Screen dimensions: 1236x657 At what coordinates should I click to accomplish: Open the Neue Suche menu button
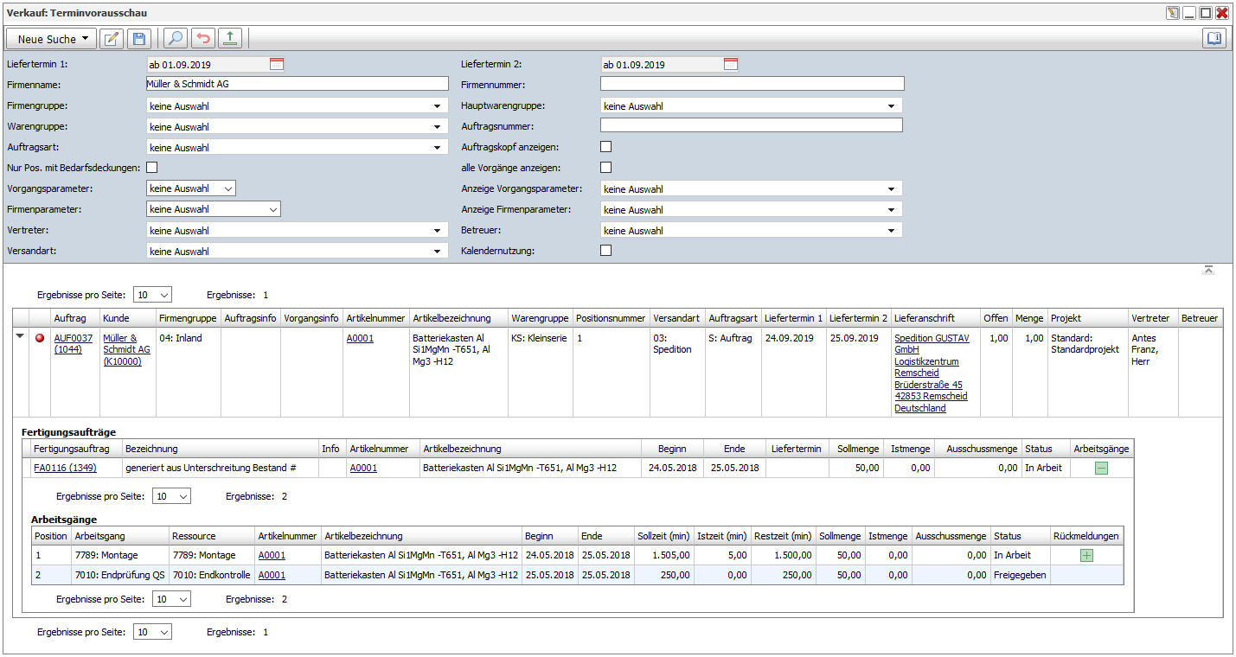pos(51,39)
